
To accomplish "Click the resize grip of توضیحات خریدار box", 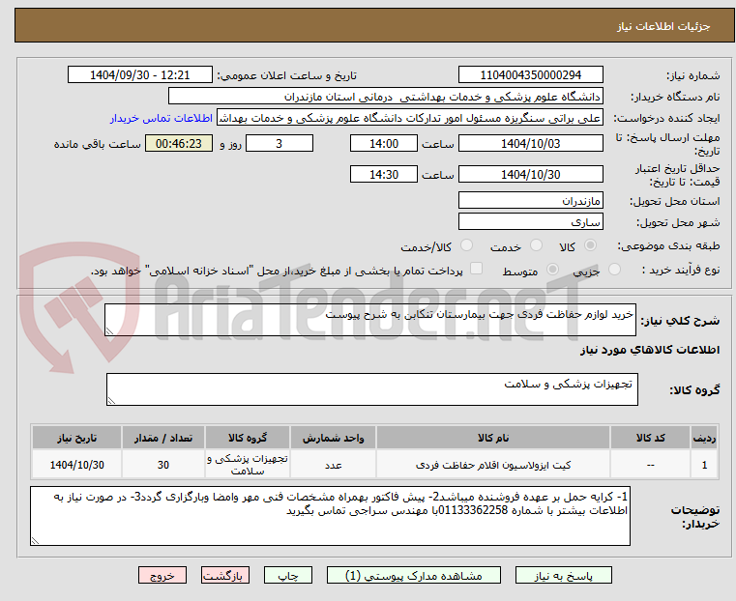I will pyautogui.click(x=35, y=541).
